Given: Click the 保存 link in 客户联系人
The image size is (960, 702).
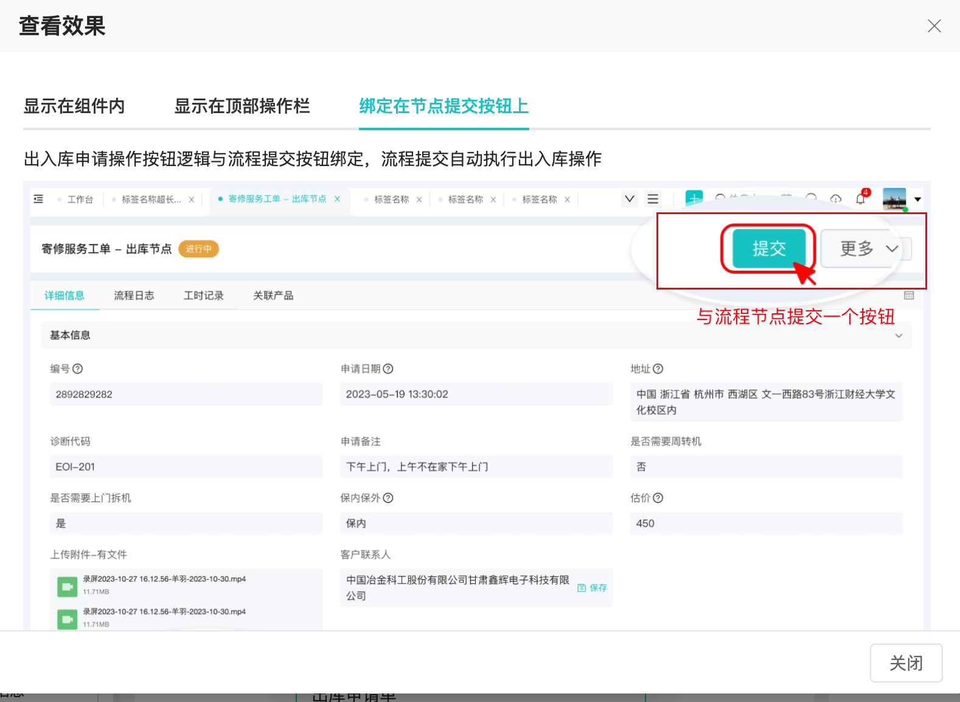Looking at the screenshot, I should (593, 588).
